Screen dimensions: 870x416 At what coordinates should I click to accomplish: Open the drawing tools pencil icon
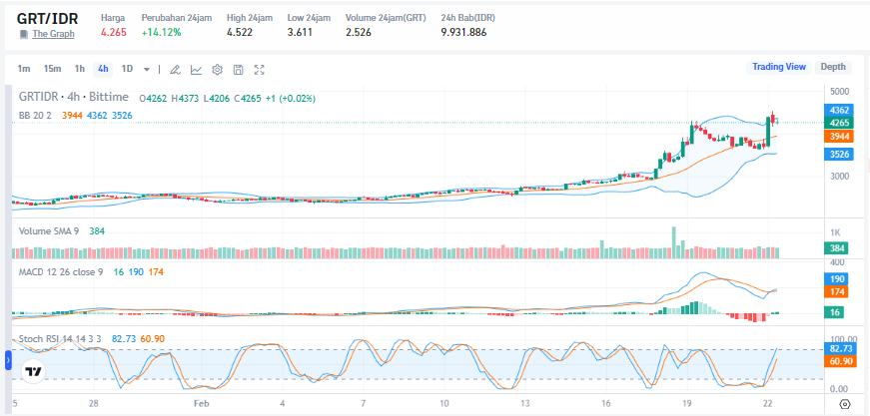174,69
